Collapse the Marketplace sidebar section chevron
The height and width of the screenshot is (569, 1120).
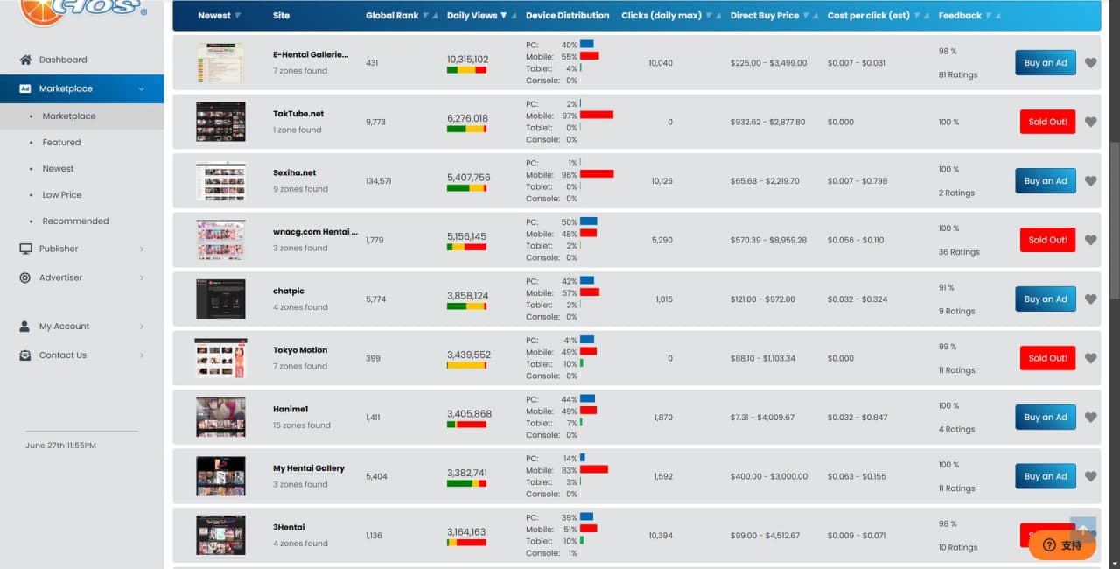142,88
